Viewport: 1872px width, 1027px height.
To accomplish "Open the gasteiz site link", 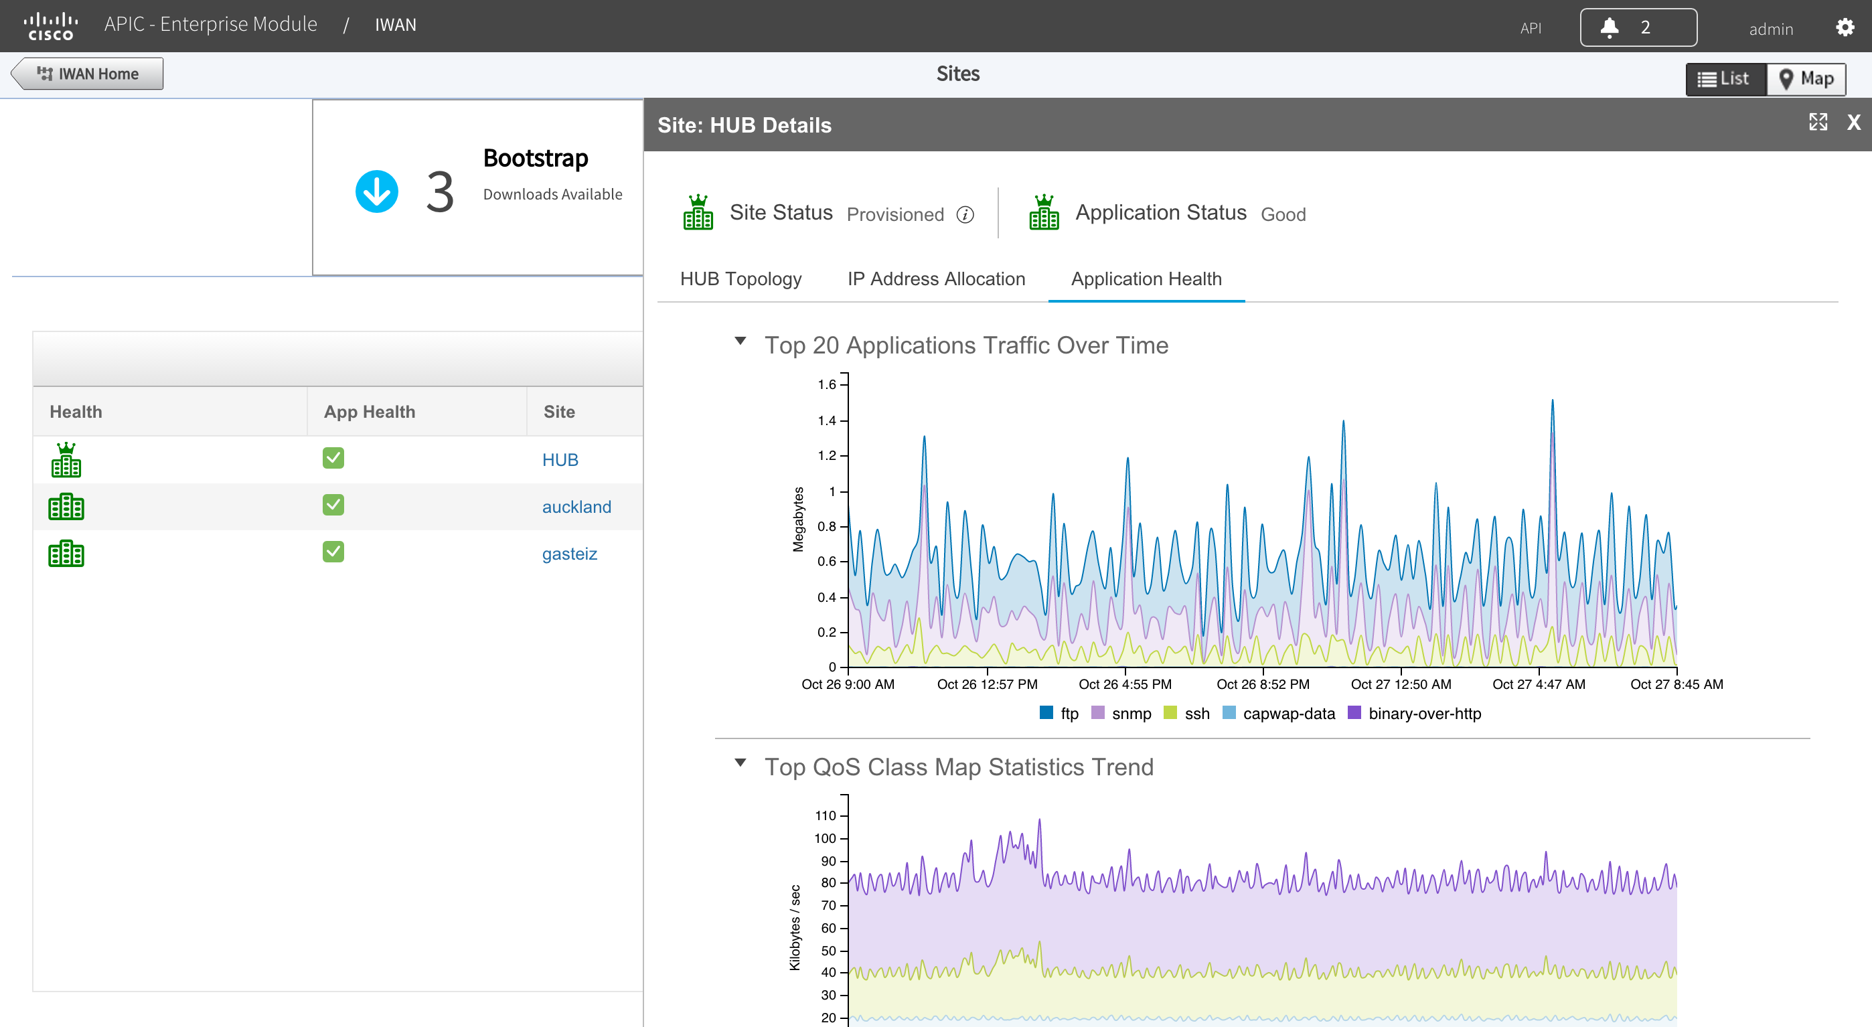I will coord(569,554).
